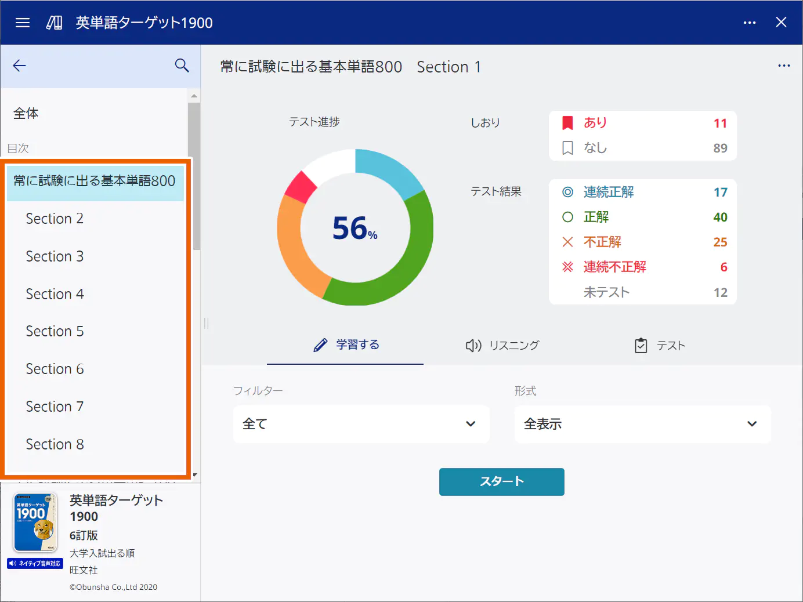Click the speaker icon for リスニング

click(x=473, y=346)
